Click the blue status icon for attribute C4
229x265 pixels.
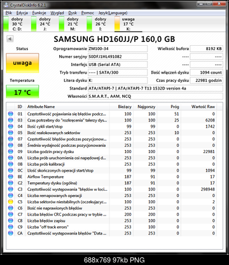pos(10,196)
